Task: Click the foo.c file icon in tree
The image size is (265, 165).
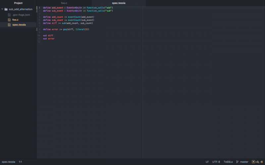Action: [x=9, y=20]
